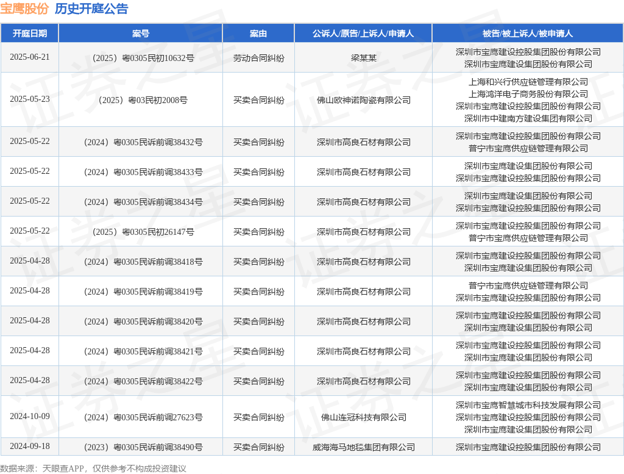Viewport: 624px width, 474px height.
Task: Click case number (2024)粤0305民诉前调38434号
Action: point(143,202)
